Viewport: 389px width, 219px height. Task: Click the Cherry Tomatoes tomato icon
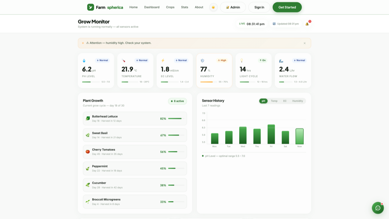click(x=88, y=152)
